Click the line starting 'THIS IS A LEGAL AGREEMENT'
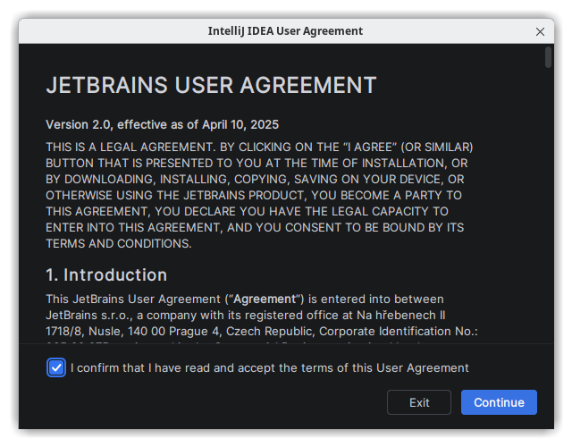572x447 pixels. (x=259, y=147)
